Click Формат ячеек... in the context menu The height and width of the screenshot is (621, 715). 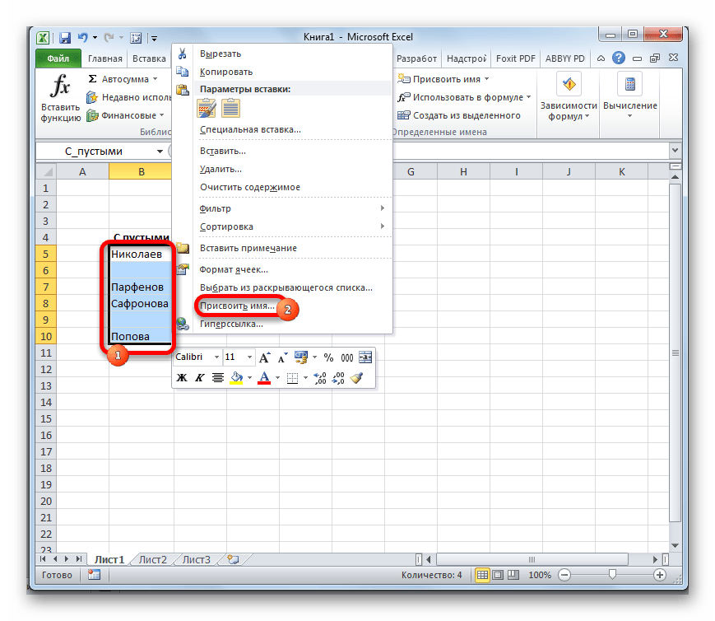234,269
